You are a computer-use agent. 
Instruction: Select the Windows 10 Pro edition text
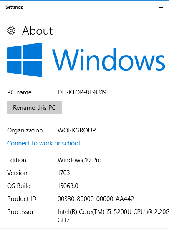point(79,160)
